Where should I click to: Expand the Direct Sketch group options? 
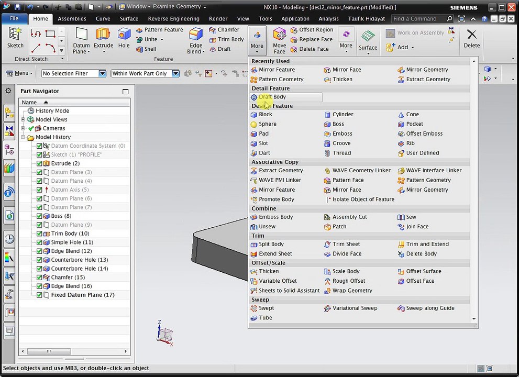[x=62, y=59]
